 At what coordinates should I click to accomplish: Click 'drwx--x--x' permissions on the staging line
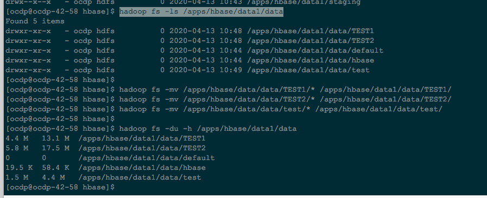click(28, 3)
